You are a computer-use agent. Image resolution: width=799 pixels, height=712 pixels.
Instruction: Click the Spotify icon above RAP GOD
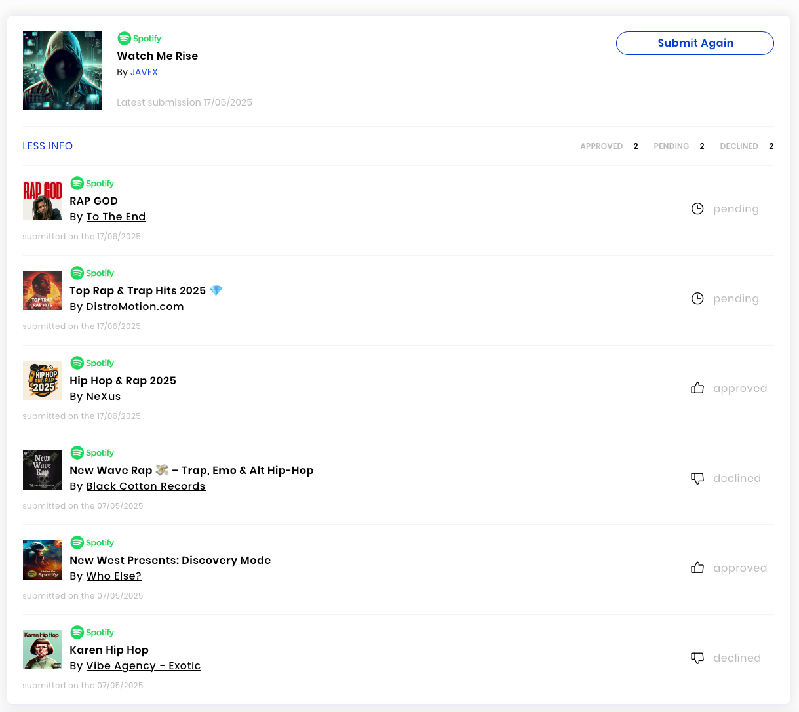(x=92, y=184)
